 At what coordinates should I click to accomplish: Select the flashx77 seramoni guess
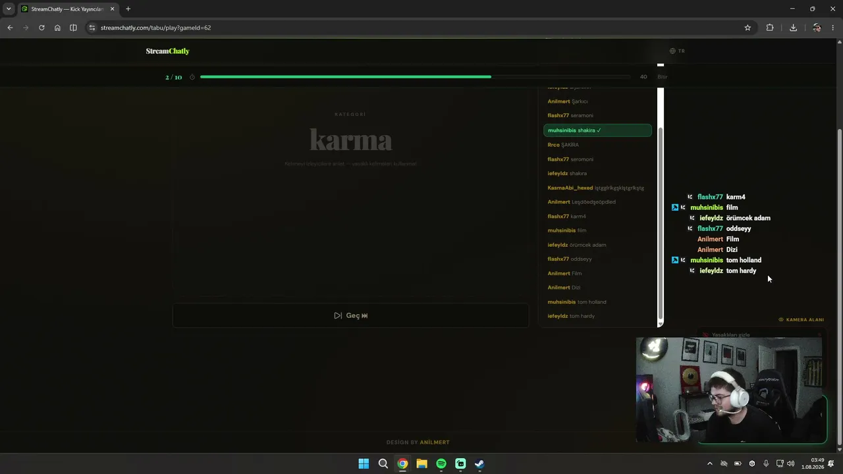coord(597,116)
